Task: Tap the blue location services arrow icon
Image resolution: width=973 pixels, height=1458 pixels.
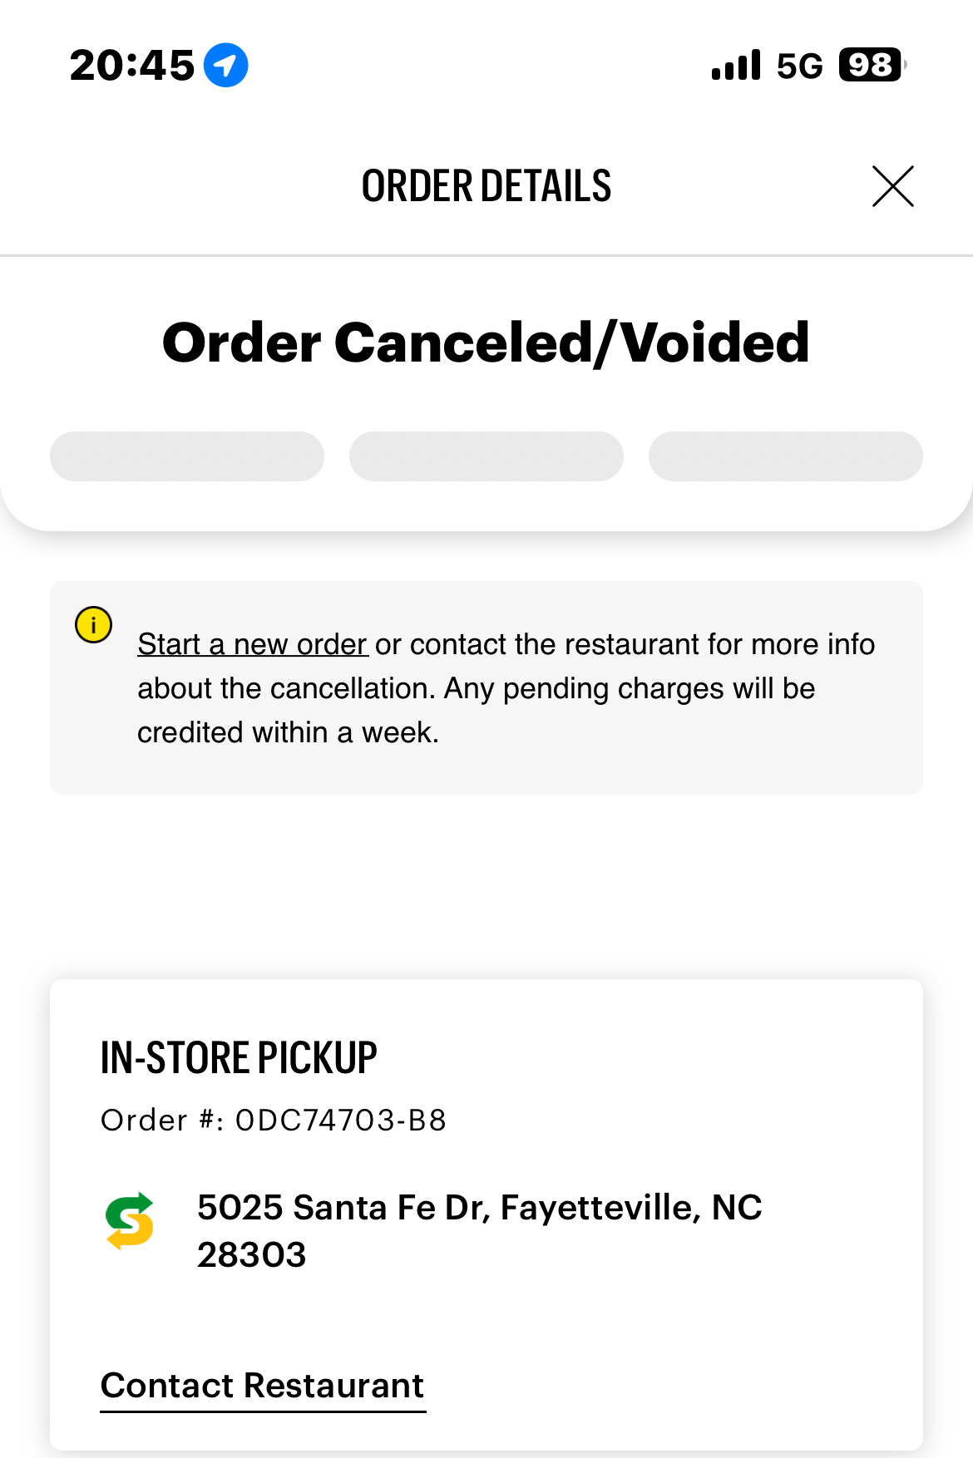Action: 226,65
